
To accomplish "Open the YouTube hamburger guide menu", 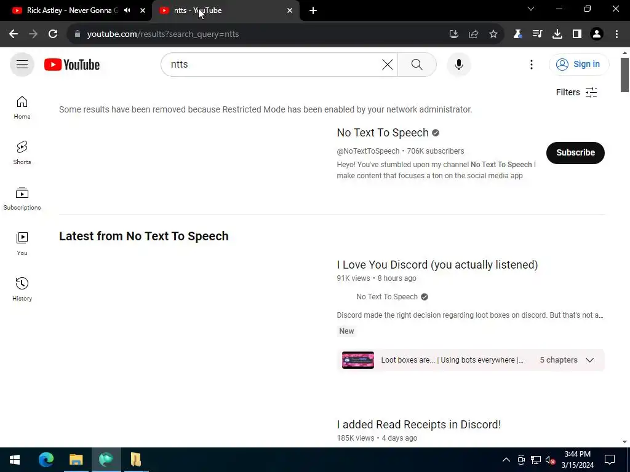I will (x=22, y=64).
